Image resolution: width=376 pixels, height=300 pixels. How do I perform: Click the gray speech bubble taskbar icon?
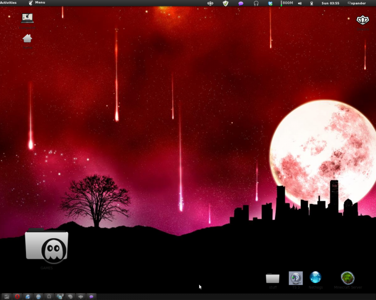click(70, 297)
